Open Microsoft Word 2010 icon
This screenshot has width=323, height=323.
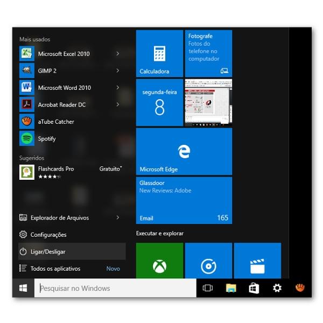click(x=27, y=88)
